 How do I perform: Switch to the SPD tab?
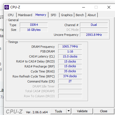coord(53,15)
